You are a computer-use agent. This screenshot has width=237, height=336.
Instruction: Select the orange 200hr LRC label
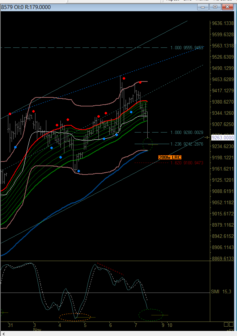(x=170, y=157)
